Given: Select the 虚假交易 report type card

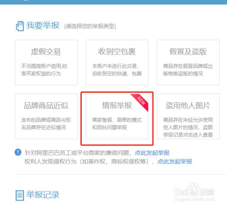Looking at the screenshot, I should pos(46,62).
